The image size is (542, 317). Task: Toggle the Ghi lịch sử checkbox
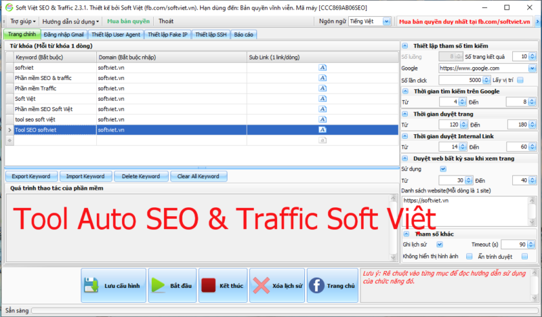tap(440, 245)
